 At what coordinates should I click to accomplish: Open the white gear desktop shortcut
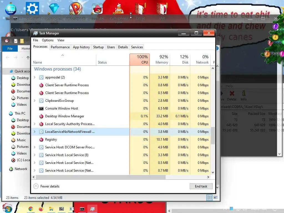pyautogui.click(x=32, y=8)
